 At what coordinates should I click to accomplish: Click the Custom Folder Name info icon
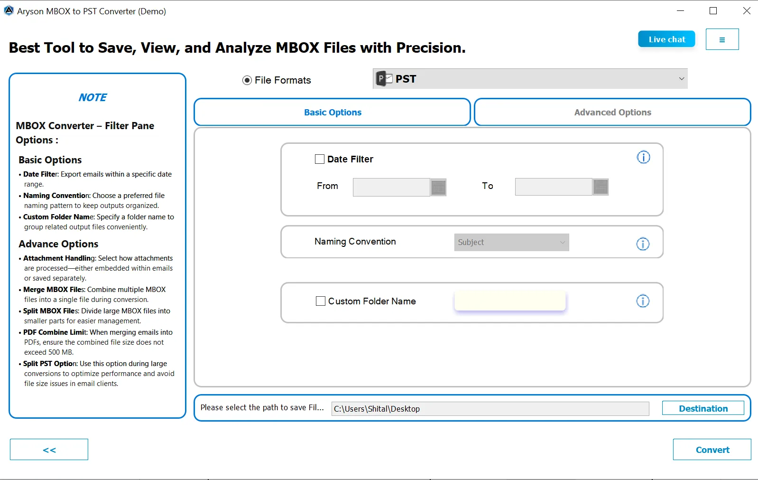point(643,301)
